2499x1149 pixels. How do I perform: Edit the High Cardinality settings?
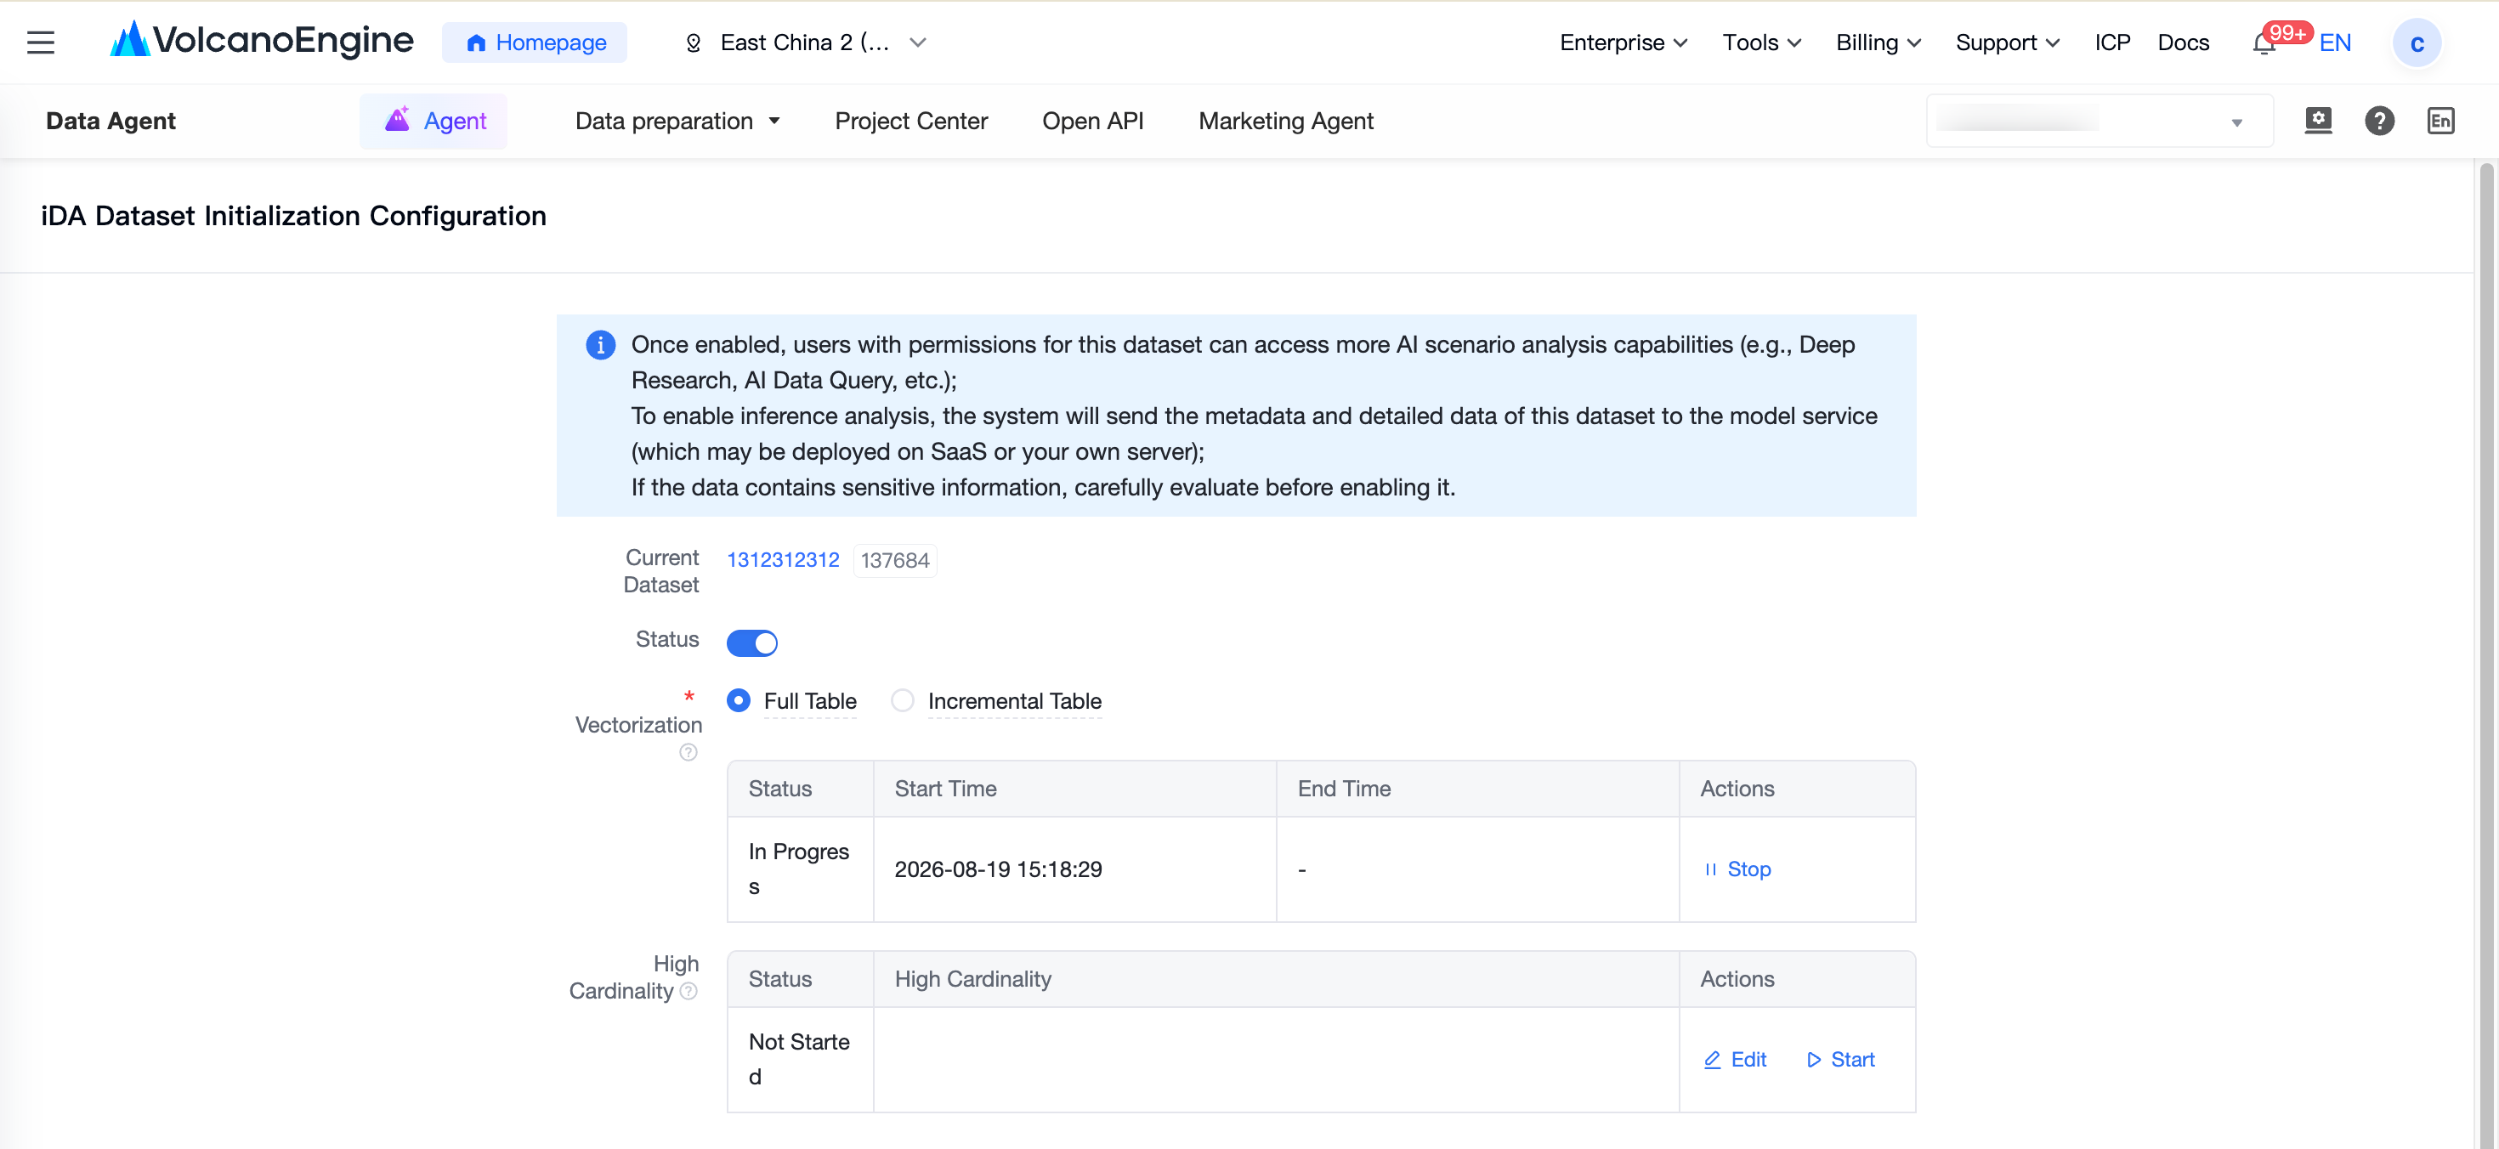click(x=1735, y=1059)
